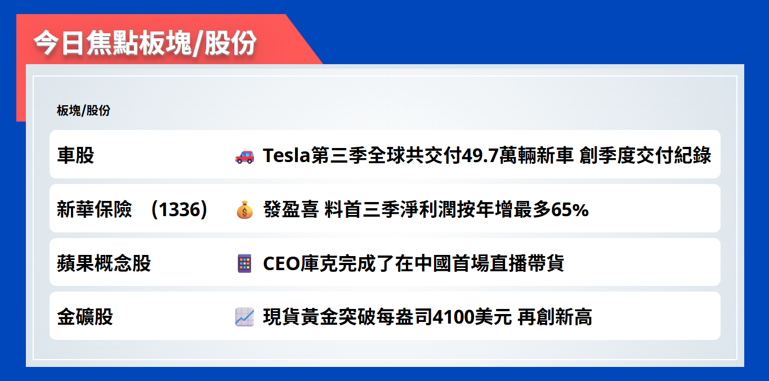Open the 現貨黃金突破 headline
This screenshot has width=769, height=381.
click(x=427, y=317)
